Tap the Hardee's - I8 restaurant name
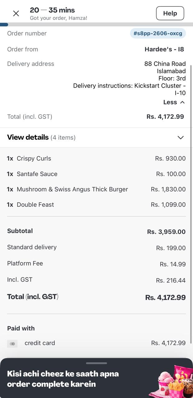The width and height of the screenshot is (193, 398). click(x=164, y=49)
